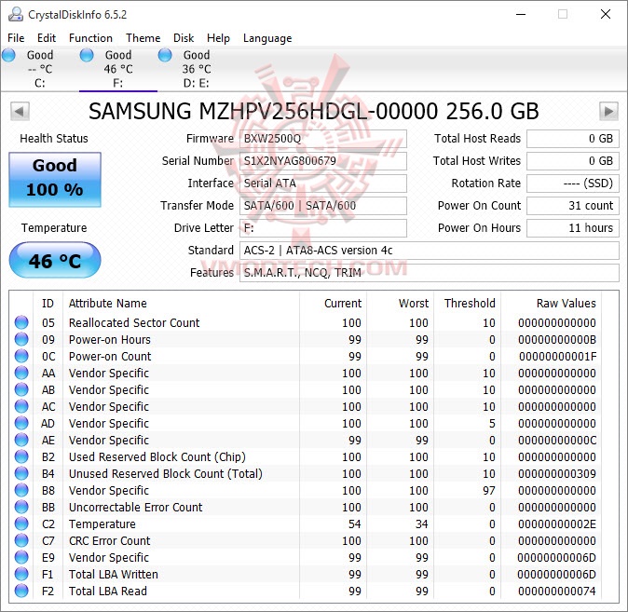Click status orb of attribute AB row

tap(21, 389)
